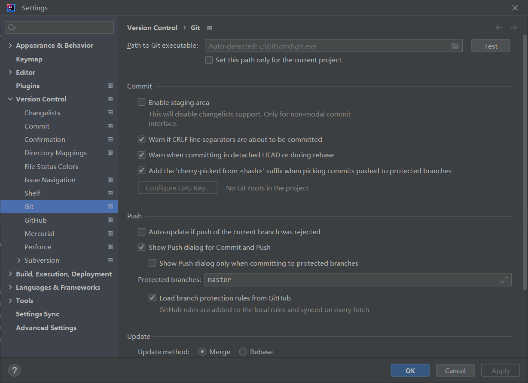Click project icon beside GitHub row
Viewport: 528px width, 383px height.
coord(110,220)
